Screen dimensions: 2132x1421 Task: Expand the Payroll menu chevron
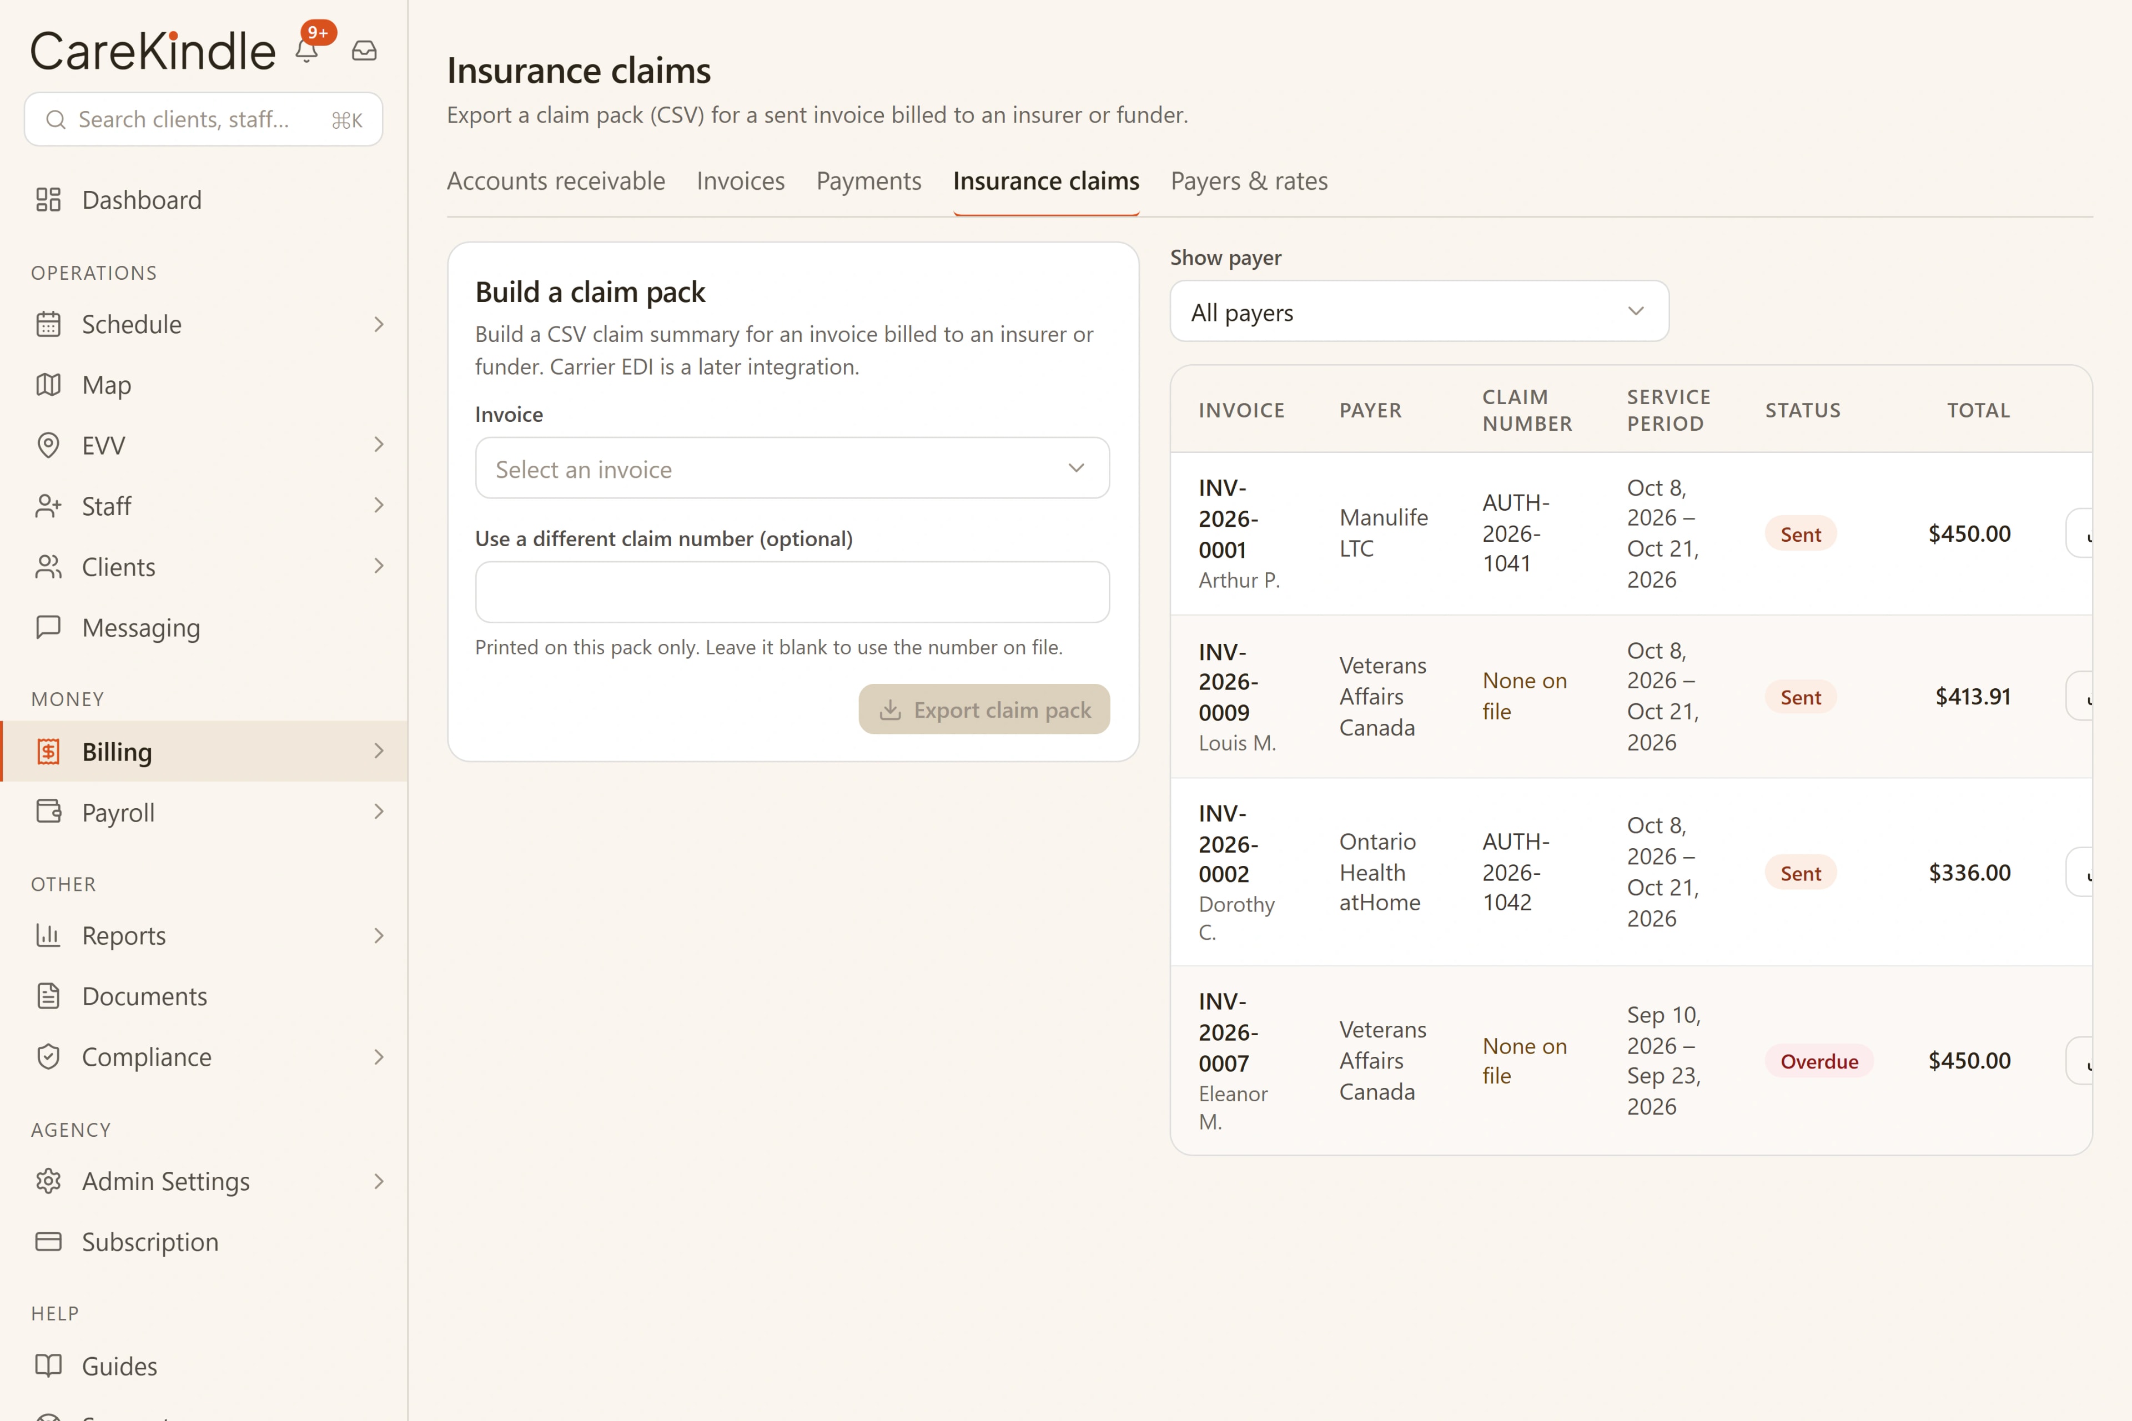[x=379, y=811]
